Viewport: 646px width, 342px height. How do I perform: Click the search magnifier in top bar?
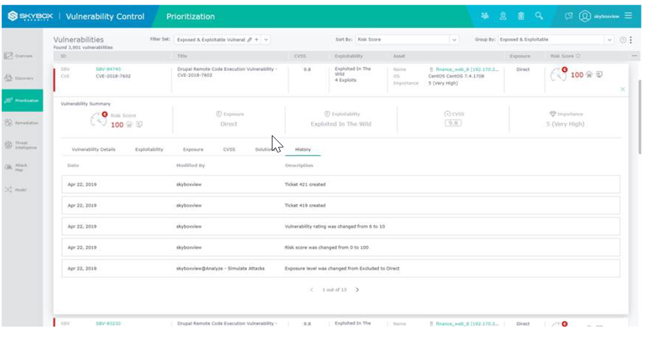coord(539,16)
